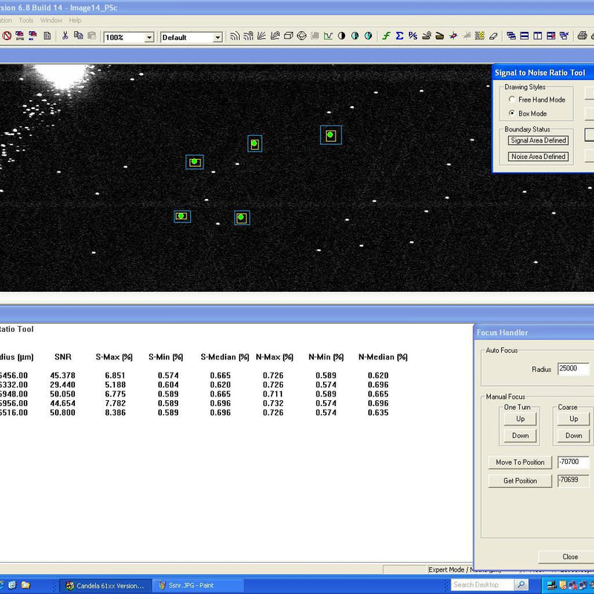Select the Box Mode radio button
The width and height of the screenshot is (594, 594).
pos(512,114)
